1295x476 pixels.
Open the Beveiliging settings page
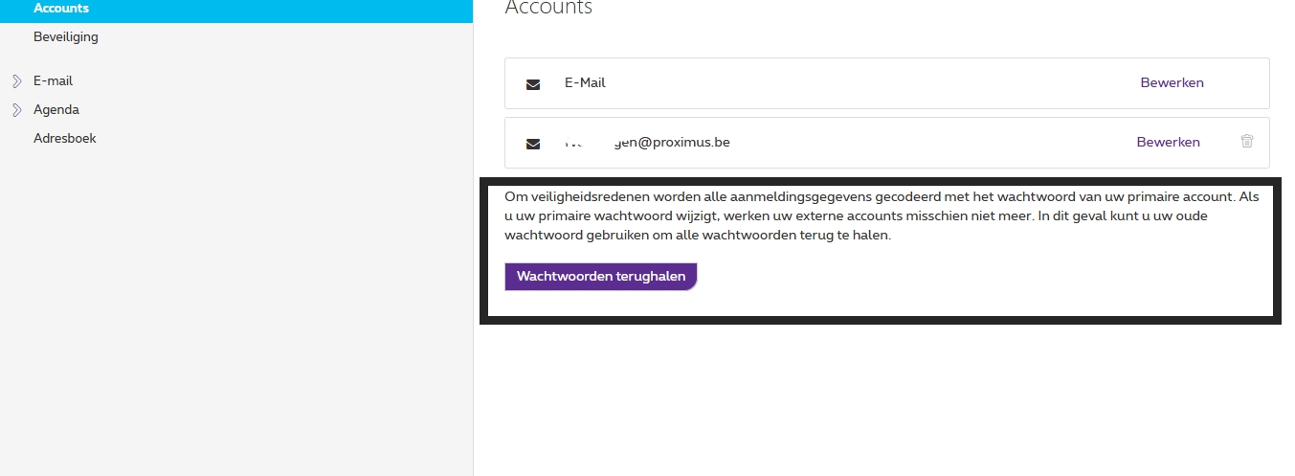click(x=66, y=37)
